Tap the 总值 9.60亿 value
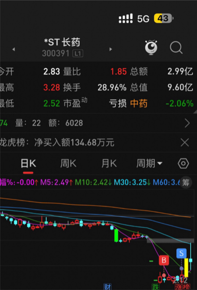Screen dimensions: 197x290 pyautogui.click(x=180, y=88)
